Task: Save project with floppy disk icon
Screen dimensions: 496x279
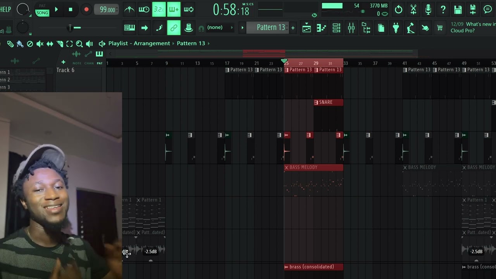Action: pyautogui.click(x=458, y=10)
